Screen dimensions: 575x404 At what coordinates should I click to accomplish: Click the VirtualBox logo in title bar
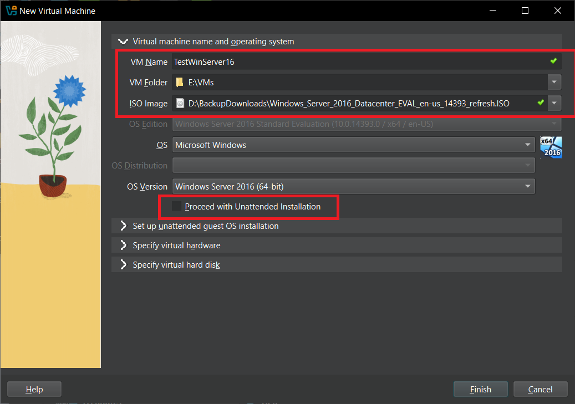11,11
